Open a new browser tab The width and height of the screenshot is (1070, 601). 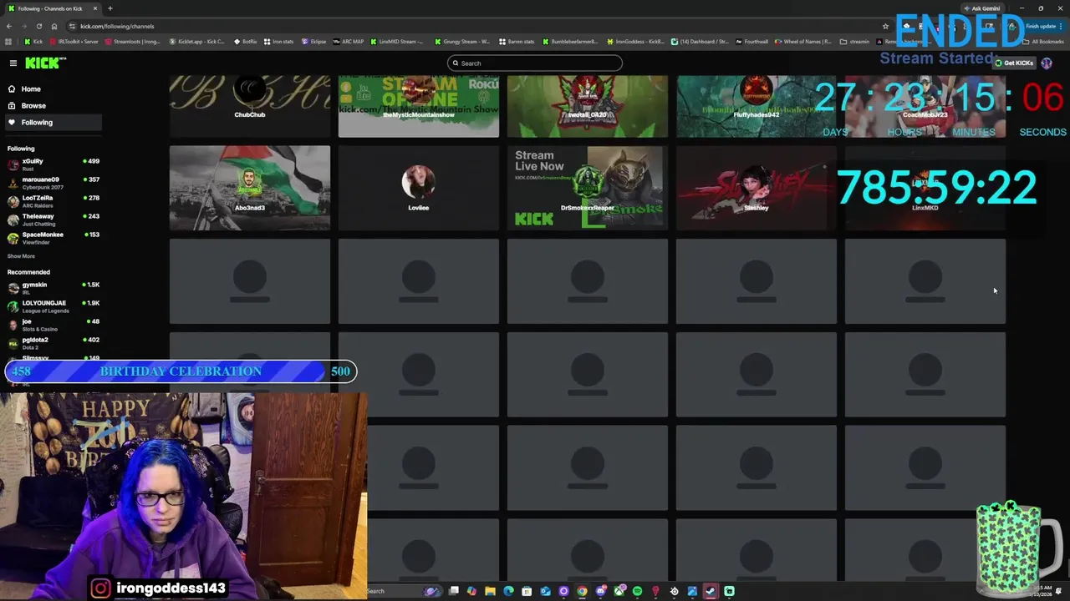[x=110, y=8]
